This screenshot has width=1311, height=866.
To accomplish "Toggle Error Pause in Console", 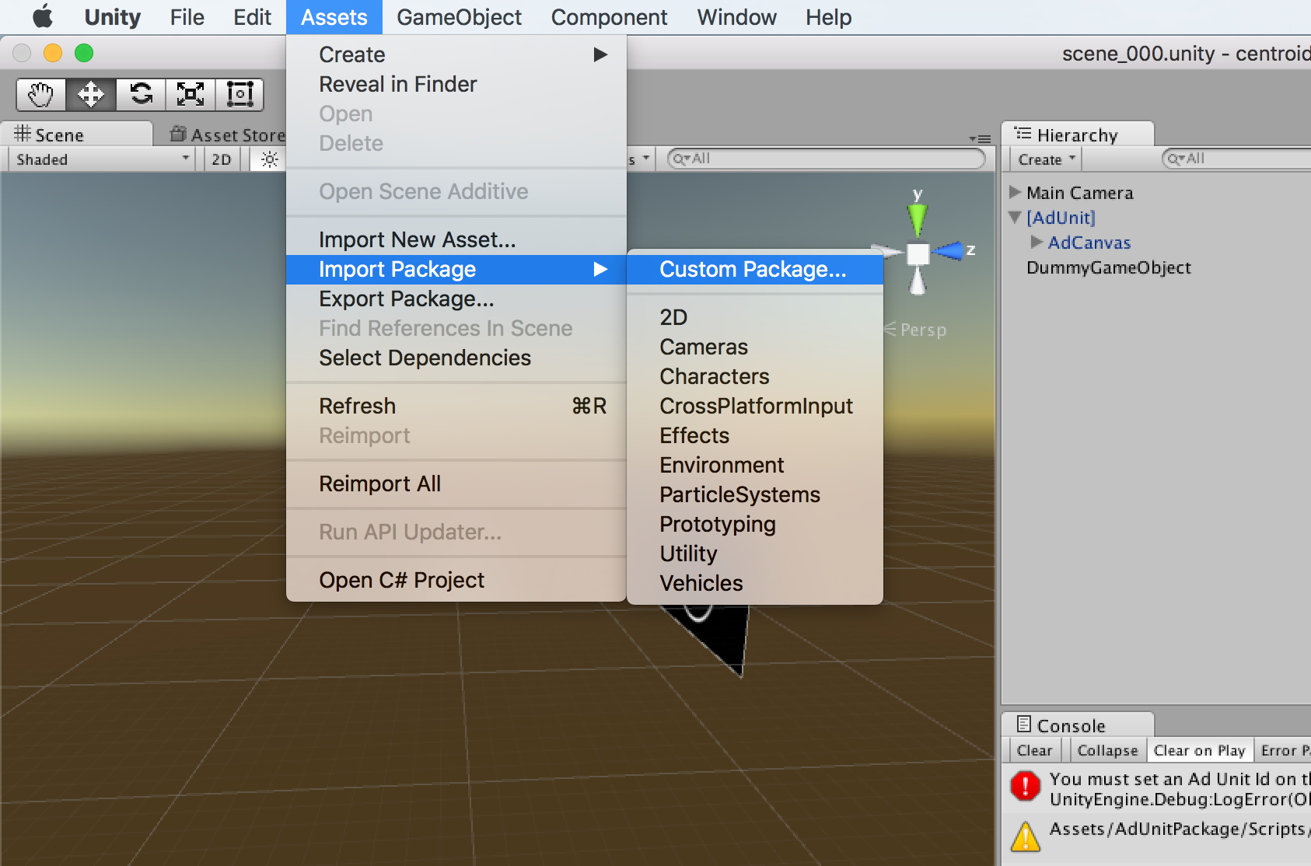I will click(1284, 750).
